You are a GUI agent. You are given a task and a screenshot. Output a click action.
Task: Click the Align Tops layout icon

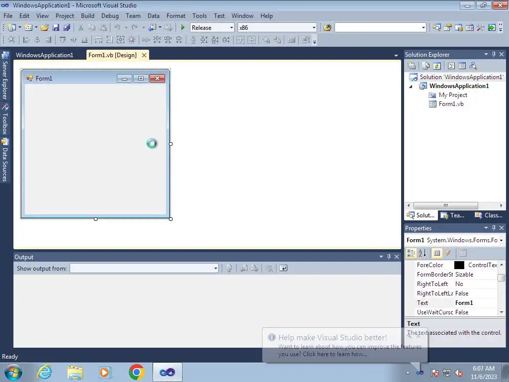pos(63,40)
